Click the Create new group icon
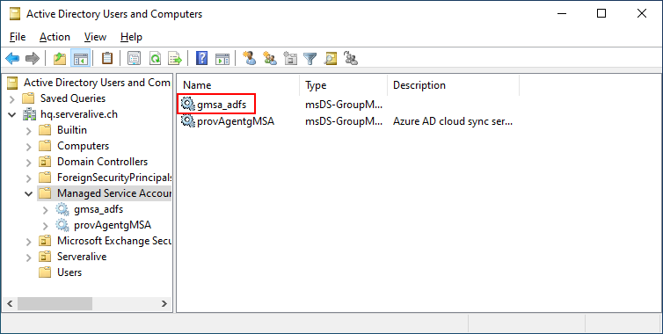This screenshot has width=663, height=334. [x=270, y=58]
